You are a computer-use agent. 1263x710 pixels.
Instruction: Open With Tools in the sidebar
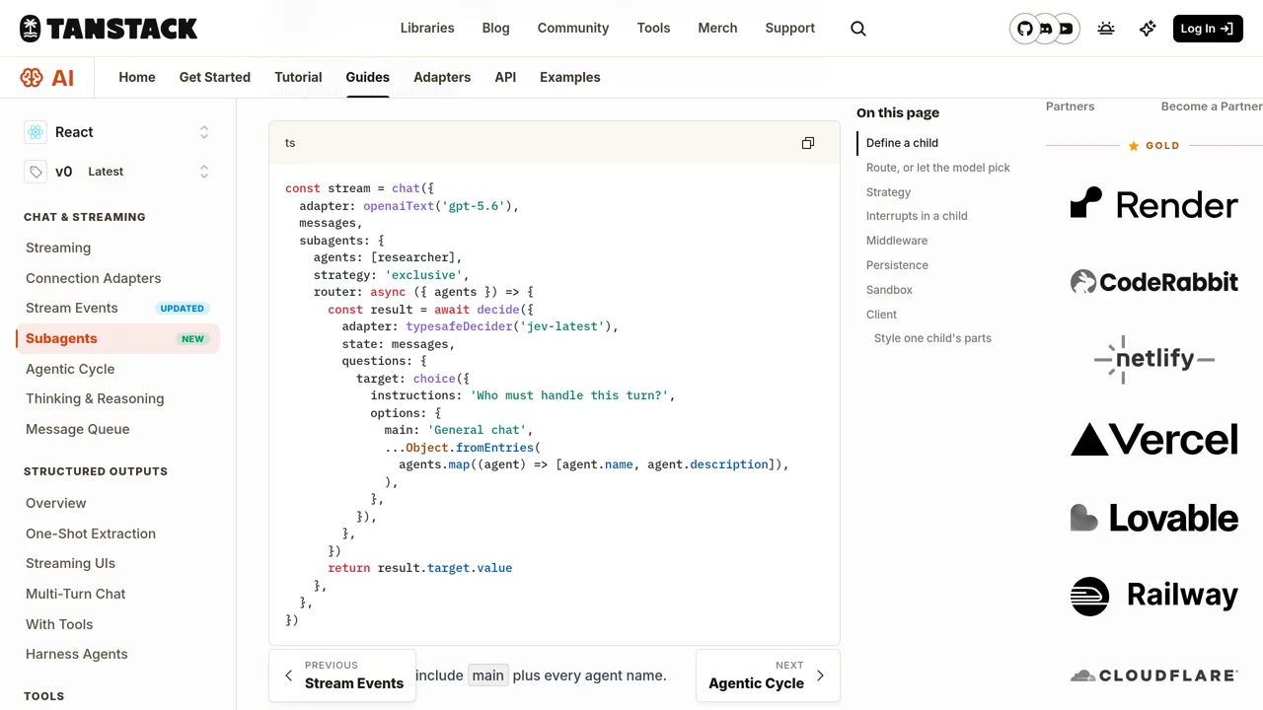[59, 624]
